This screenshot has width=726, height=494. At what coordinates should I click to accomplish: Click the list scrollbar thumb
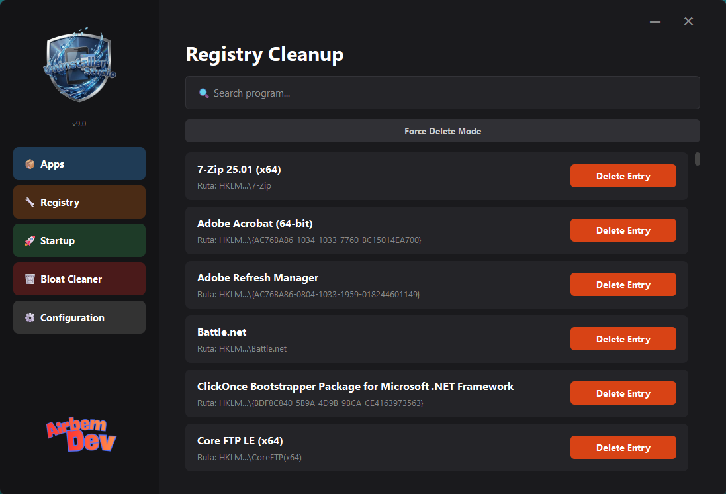point(698,159)
